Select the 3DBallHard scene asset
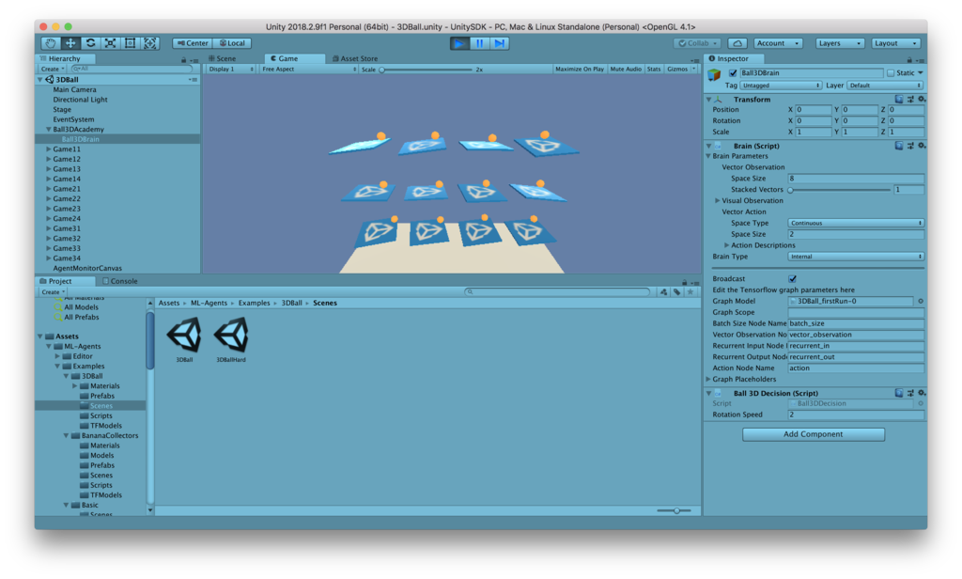 [x=231, y=335]
